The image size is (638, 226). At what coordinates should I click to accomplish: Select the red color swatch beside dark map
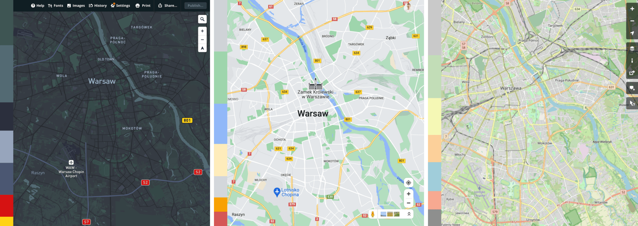(7, 206)
